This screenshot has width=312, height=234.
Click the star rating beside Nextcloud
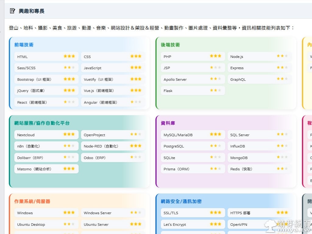(69, 134)
